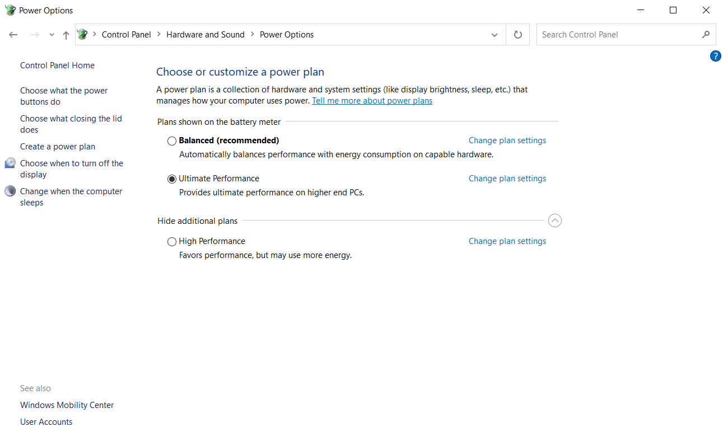Image resolution: width=723 pixels, height=441 pixels.
Task: Open Tell me more about power plans
Action: [372, 101]
